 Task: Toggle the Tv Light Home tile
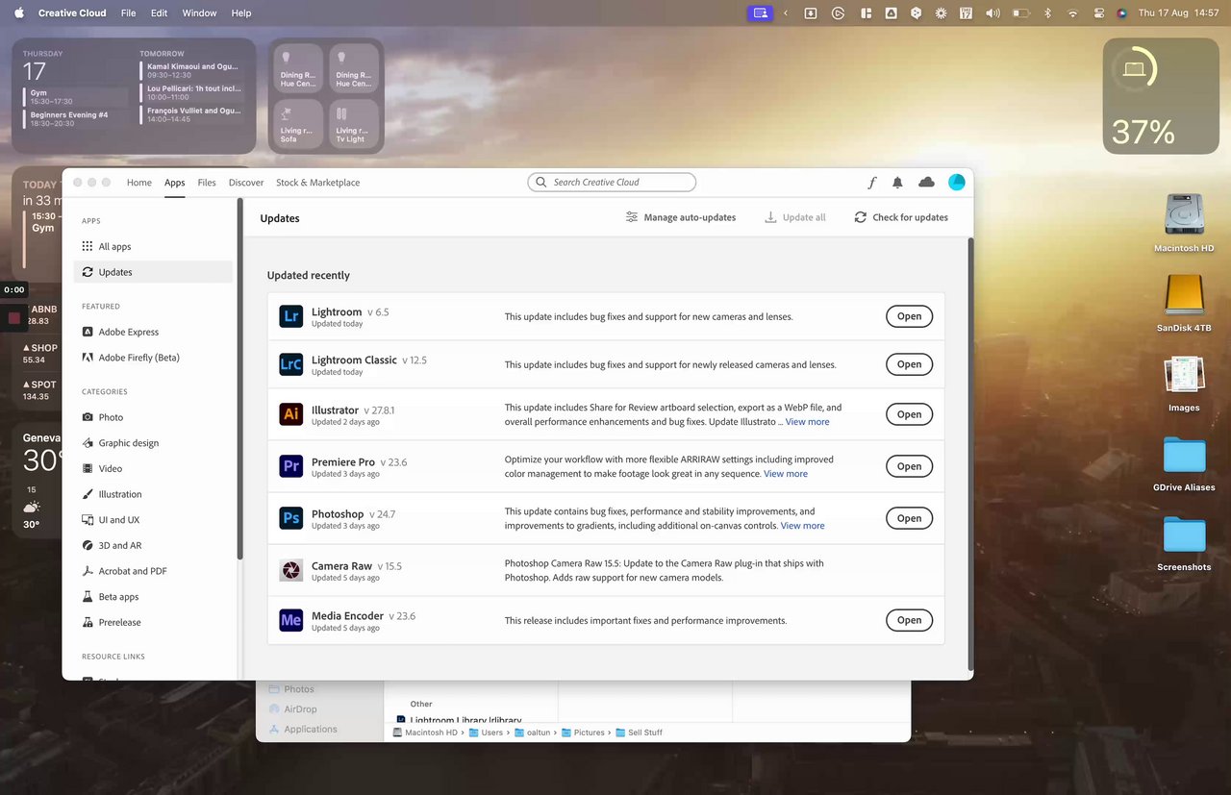354,124
